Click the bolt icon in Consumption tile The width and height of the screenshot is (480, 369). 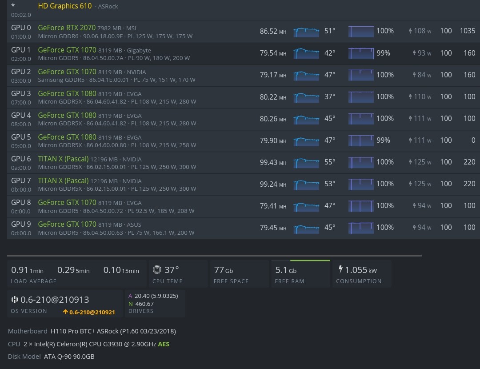[340, 269]
